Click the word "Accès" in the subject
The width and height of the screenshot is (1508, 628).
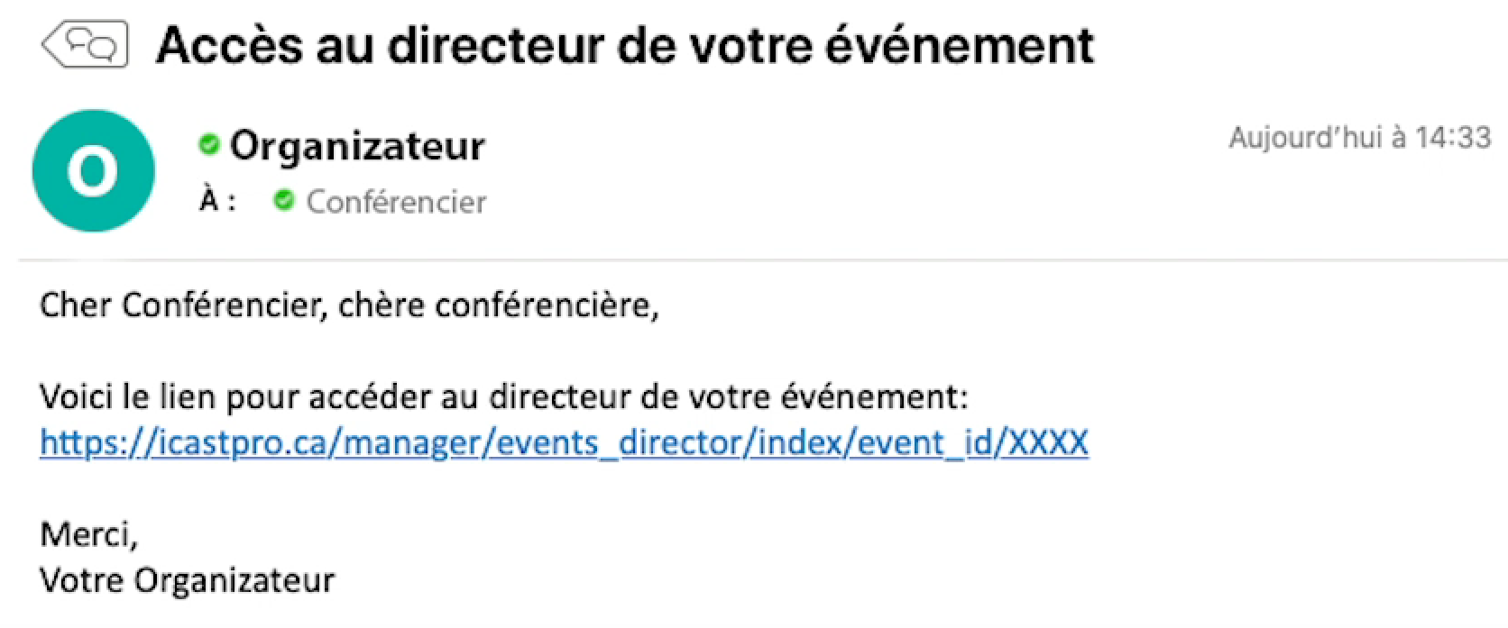point(229,46)
